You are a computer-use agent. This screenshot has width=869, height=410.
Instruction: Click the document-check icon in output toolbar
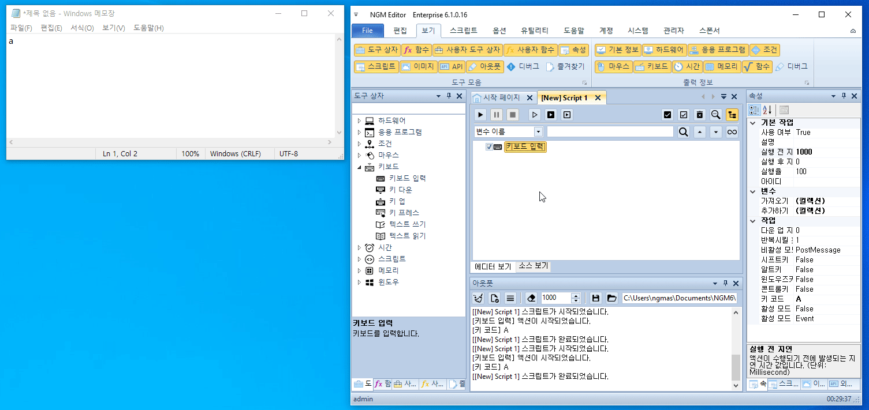pyautogui.click(x=494, y=298)
